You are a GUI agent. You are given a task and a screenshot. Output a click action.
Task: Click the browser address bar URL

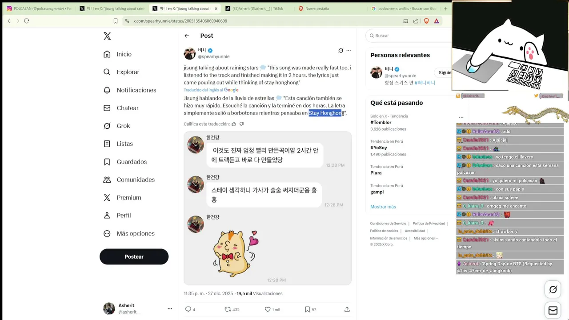pyautogui.click(x=180, y=21)
